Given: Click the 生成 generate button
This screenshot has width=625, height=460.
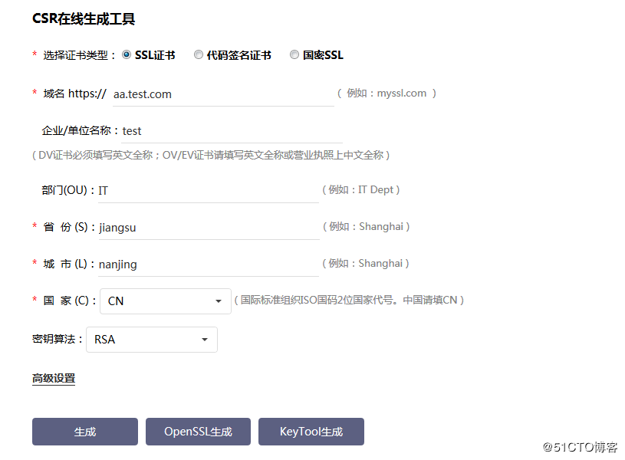Looking at the screenshot, I should click(84, 431).
